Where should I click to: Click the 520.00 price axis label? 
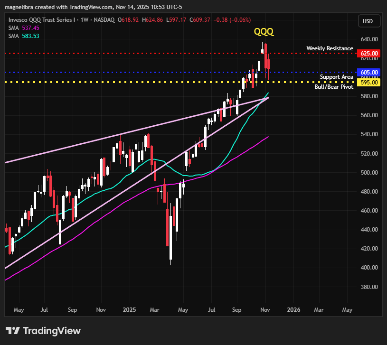click(x=369, y=153)
